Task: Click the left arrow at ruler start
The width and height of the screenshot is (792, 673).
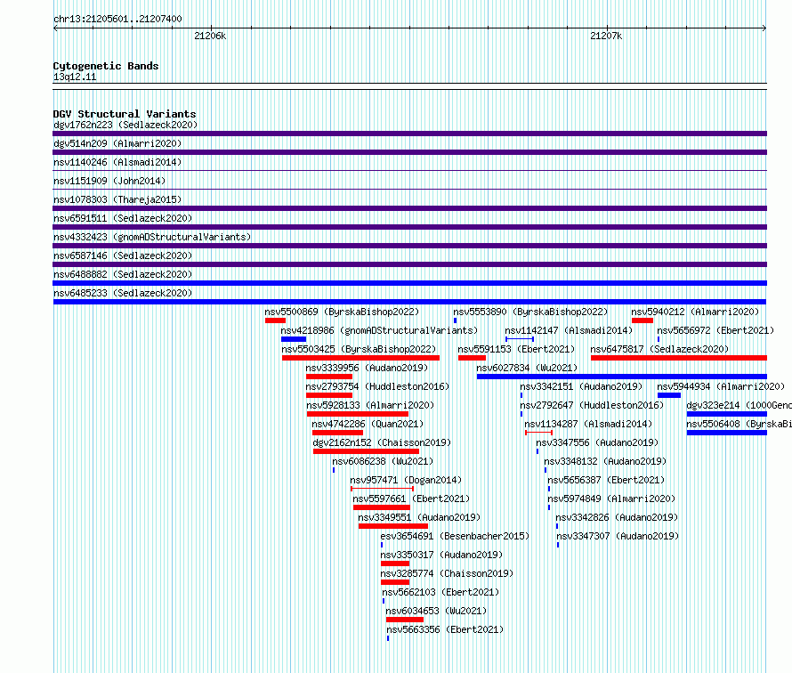Action: click(55, 28)
